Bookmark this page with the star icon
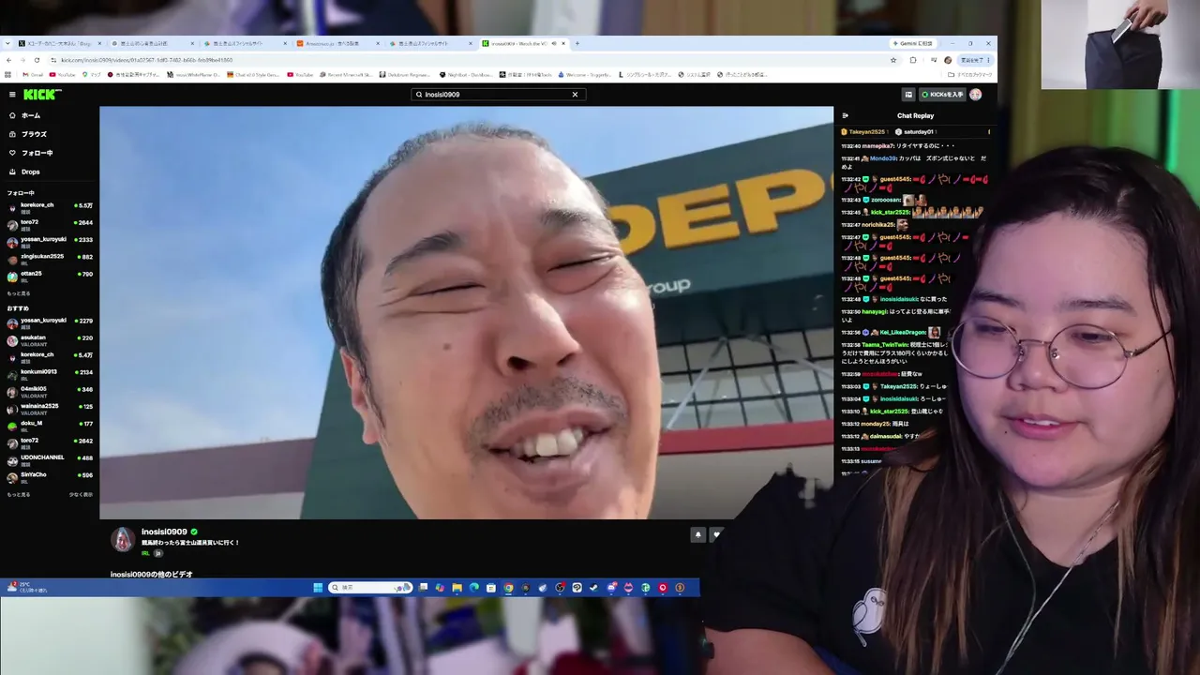Image resolution: width=1200 pixels, height=675 pixels. (893, 60)
